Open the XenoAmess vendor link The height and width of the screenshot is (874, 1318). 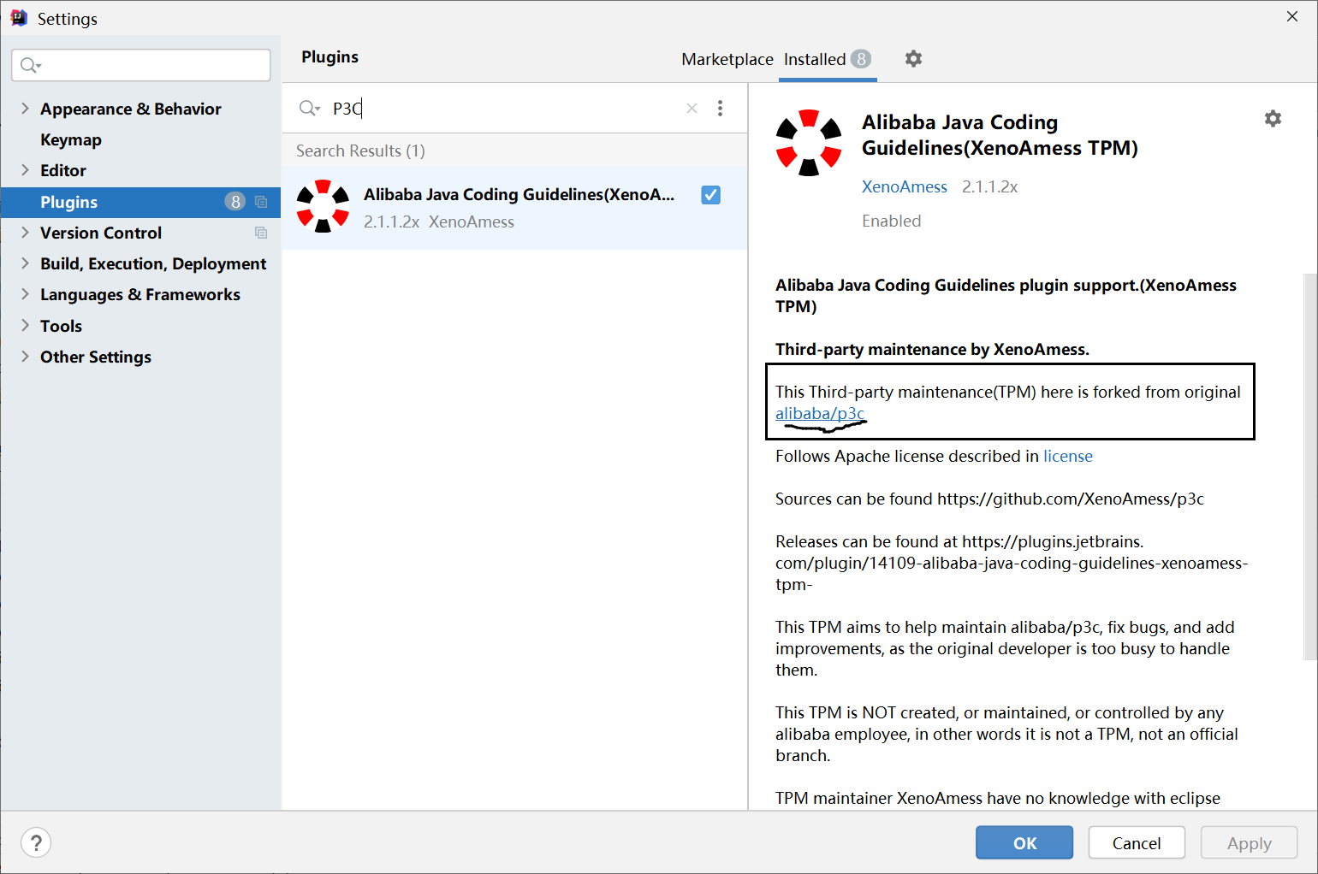905,186
